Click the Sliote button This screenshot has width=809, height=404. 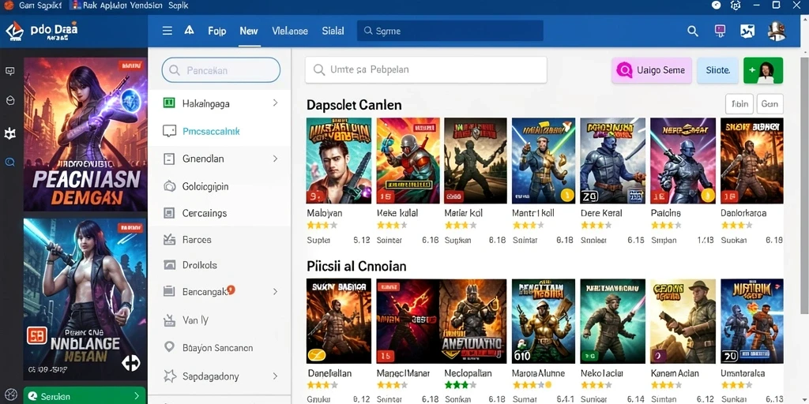click(717, 70)
